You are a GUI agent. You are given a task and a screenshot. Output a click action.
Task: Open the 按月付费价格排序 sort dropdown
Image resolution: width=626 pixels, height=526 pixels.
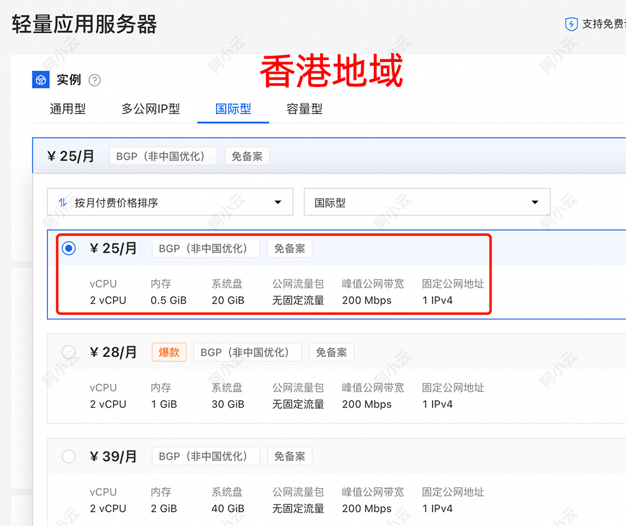pos(170,202)
